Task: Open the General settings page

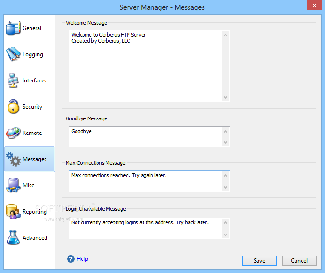Action: 32,28
